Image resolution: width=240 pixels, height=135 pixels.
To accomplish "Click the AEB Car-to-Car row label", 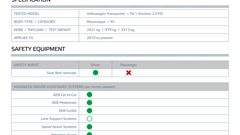I will point(65,95).
